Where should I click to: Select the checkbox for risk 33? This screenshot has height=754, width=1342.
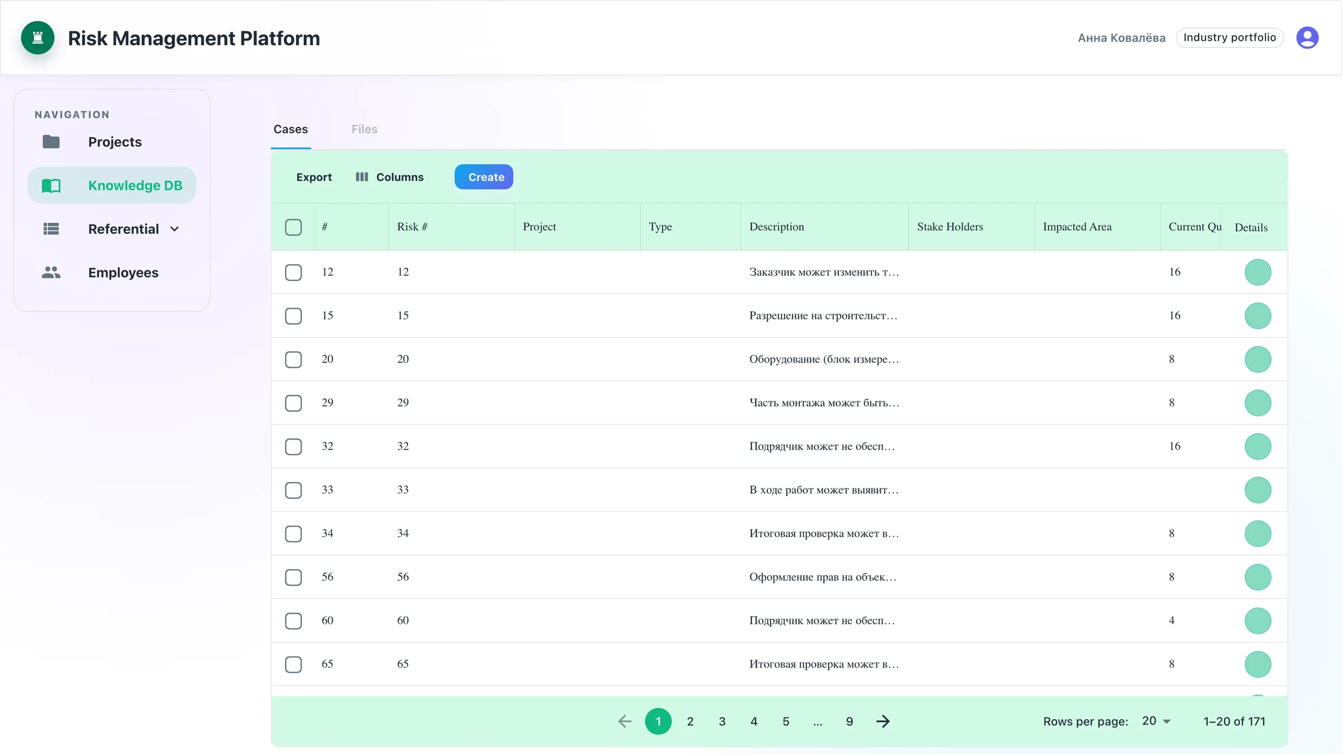pyautogui.click(x=294, y=490)
